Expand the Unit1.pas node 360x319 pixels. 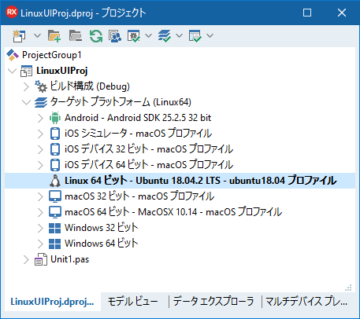point(26,259)
